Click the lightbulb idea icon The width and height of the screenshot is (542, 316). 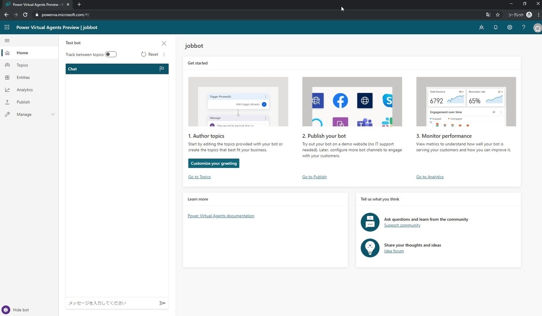click(x=370, y=248)
